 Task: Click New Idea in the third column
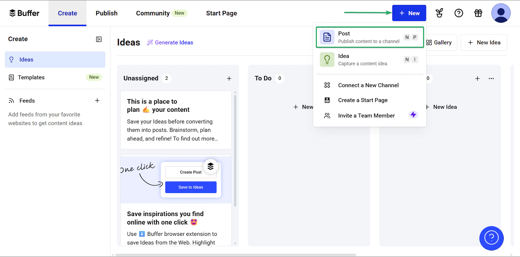click(441, 107)
